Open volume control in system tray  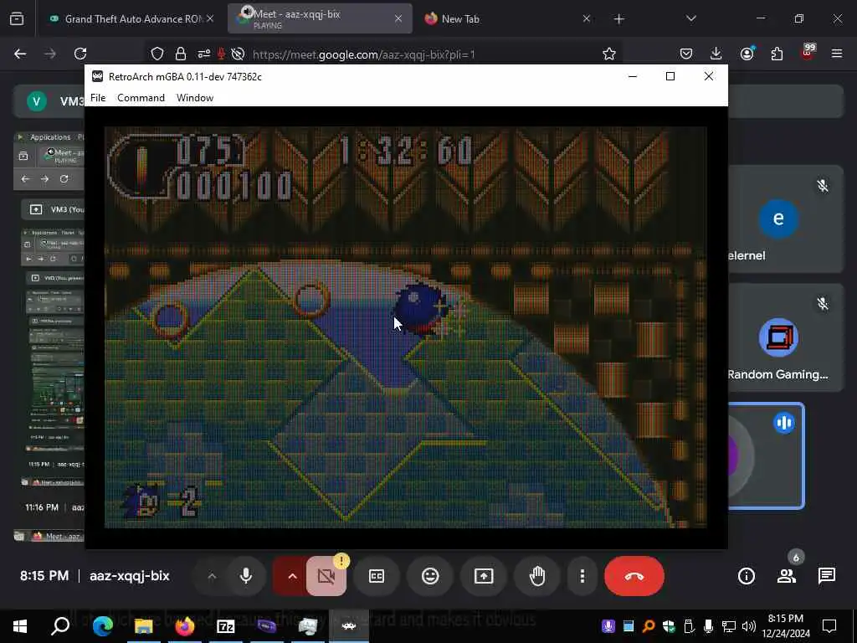[749, 626]
